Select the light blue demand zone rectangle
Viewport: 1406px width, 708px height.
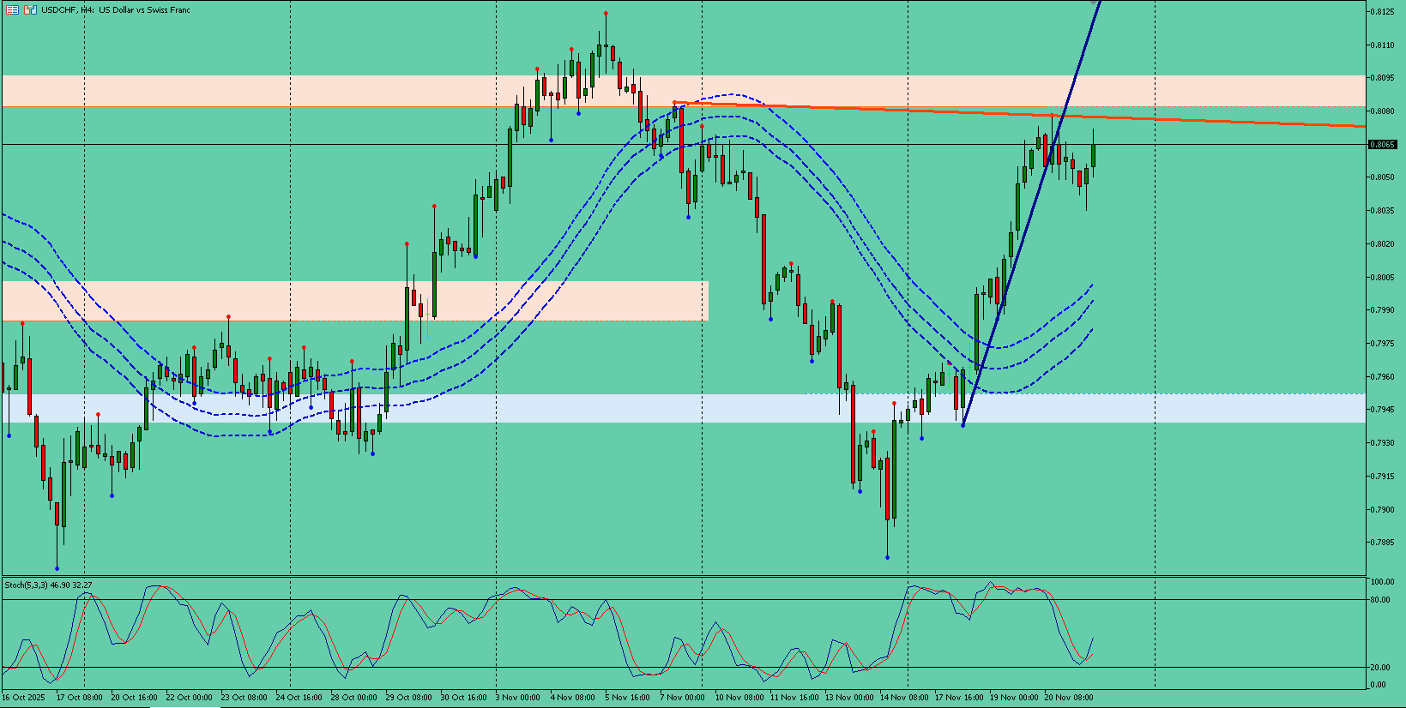pos(683,408)
